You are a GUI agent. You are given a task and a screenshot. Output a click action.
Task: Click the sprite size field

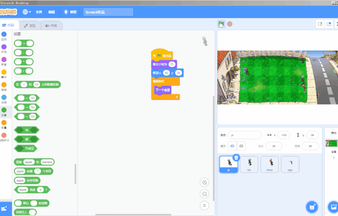[274, 146]
